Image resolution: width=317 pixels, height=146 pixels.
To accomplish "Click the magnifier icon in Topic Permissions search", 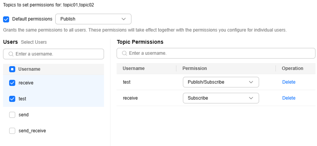I will [x=125, y=53].
